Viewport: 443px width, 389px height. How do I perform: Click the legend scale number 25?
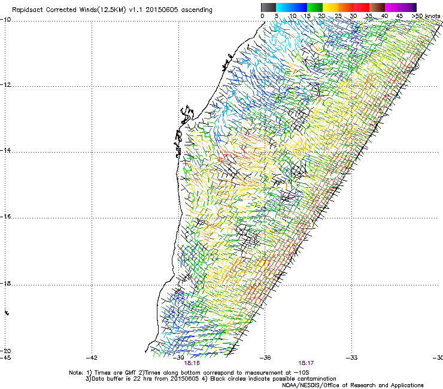click(x=338, y=16)
